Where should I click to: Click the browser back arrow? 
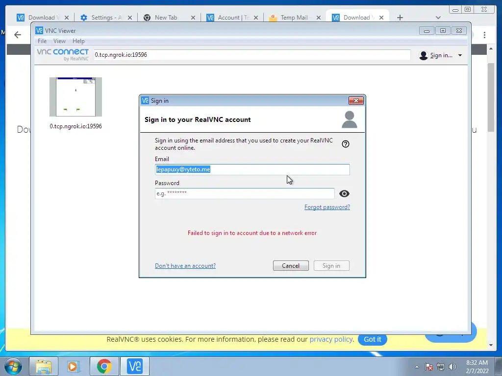pos(18,35)
